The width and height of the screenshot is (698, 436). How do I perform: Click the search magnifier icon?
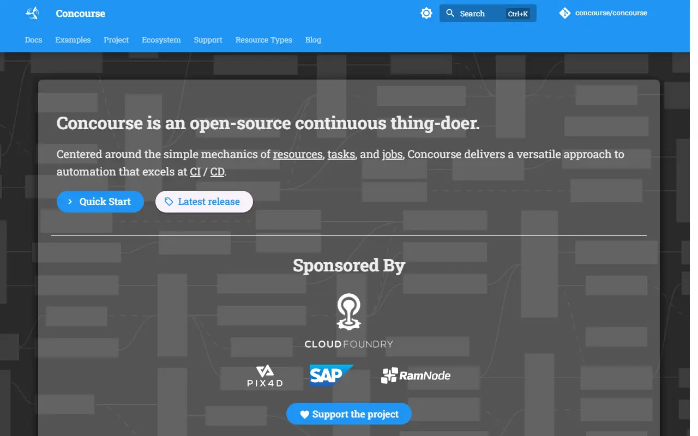[450, 13]
